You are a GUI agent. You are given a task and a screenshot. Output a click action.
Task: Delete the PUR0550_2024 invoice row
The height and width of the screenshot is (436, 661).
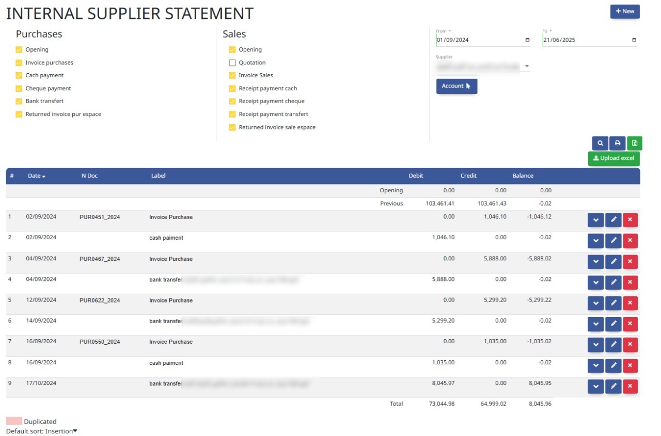pyautogui.click(x=630, y=345)
